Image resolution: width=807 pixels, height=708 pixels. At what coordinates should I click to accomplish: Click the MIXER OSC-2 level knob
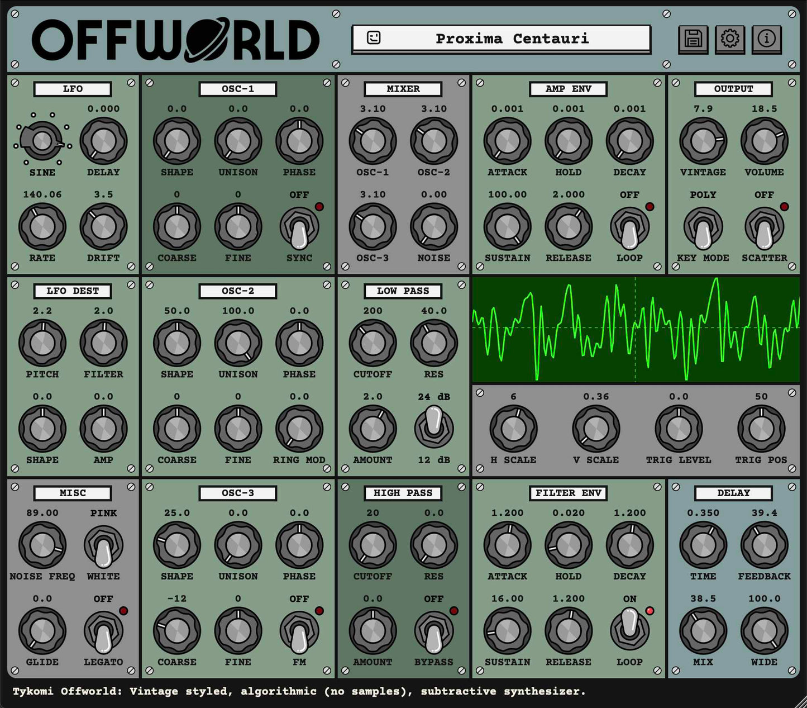coord(434,141)
